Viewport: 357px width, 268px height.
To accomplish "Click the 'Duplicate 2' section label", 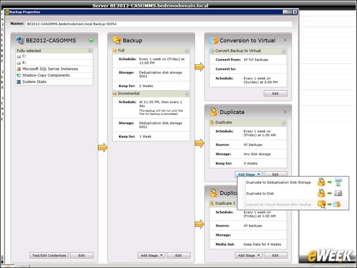I will 225,203.
